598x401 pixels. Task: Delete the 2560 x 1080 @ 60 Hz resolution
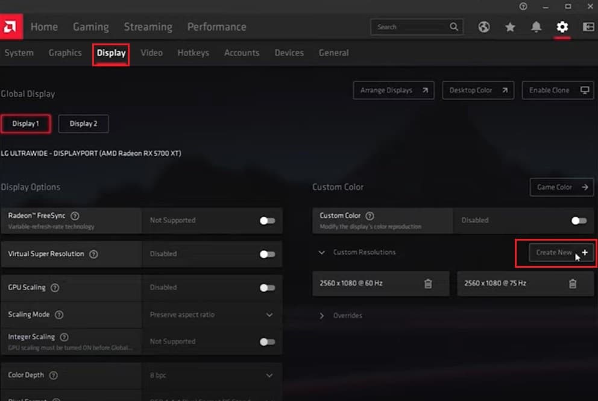coord(428,283)
